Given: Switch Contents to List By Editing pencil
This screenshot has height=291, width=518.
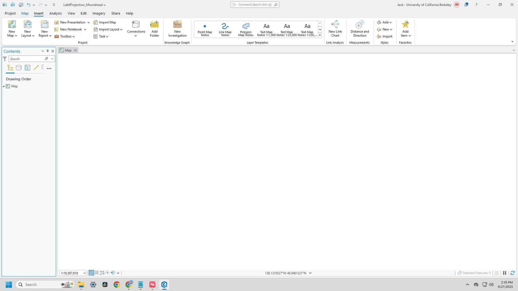Looking at the screenshot, I should click(36, 68).
